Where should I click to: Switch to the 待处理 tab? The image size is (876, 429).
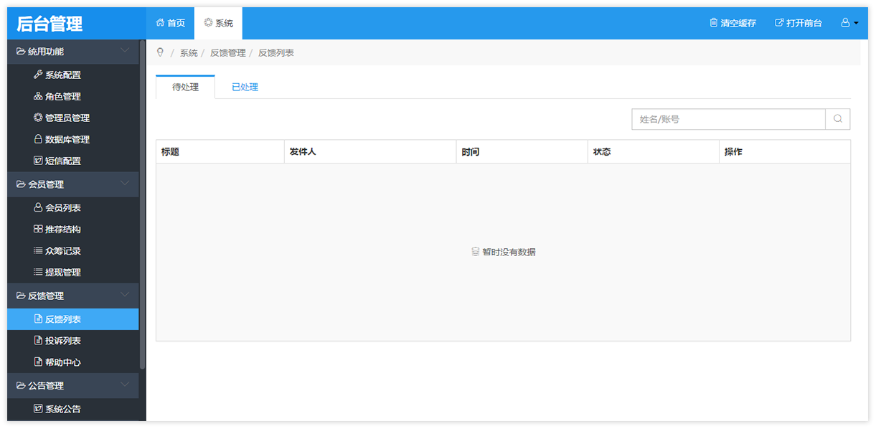[185, 87]
